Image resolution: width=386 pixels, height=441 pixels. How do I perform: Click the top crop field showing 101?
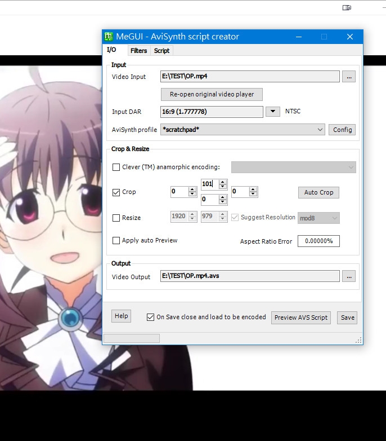(210, 184)
